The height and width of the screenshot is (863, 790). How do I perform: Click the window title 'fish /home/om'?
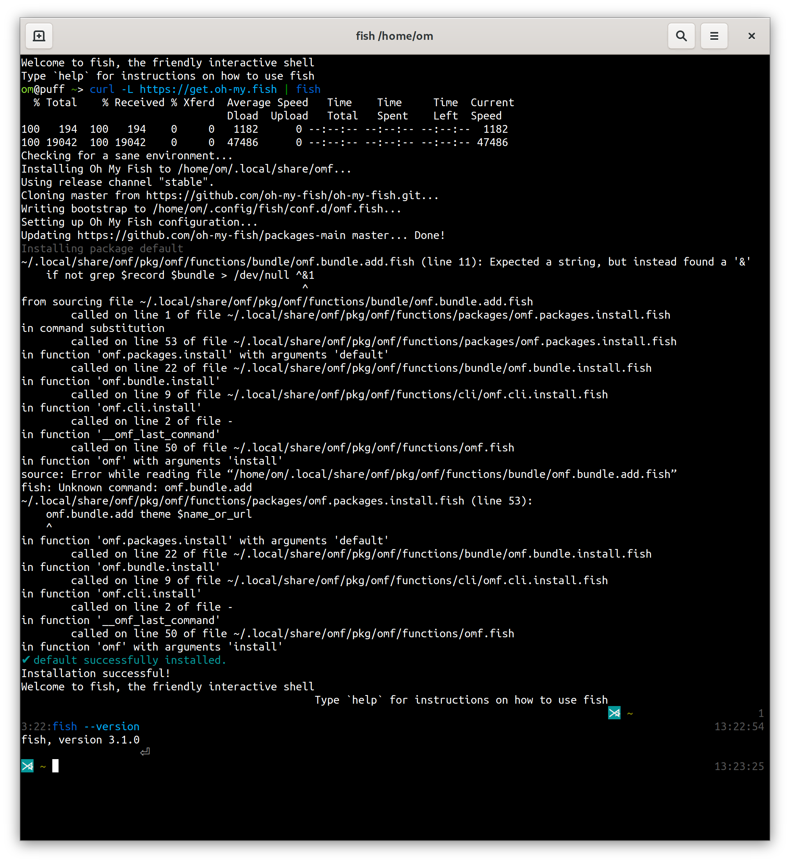(394, 36)
